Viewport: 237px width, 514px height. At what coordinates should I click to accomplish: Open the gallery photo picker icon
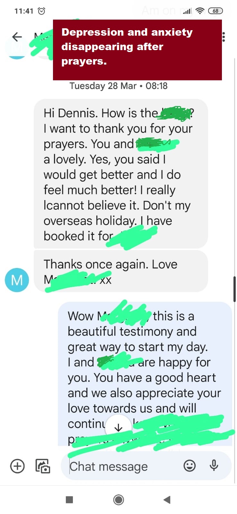[43, 466]
